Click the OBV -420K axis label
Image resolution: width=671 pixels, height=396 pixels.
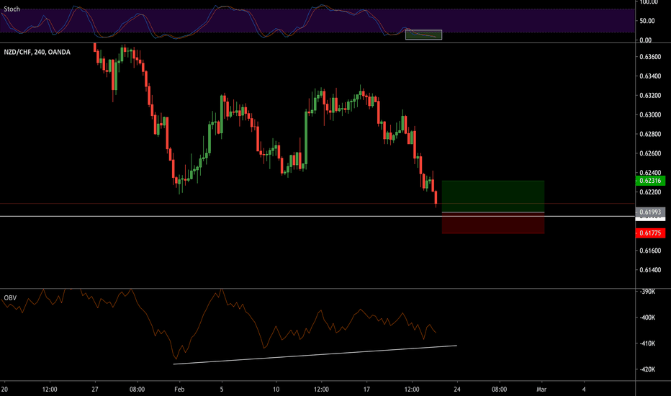click(x=647, y=369)
